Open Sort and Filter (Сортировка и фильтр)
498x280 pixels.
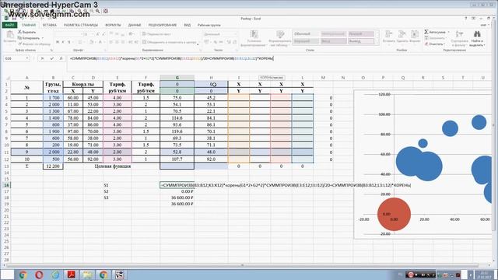(459, 39)
